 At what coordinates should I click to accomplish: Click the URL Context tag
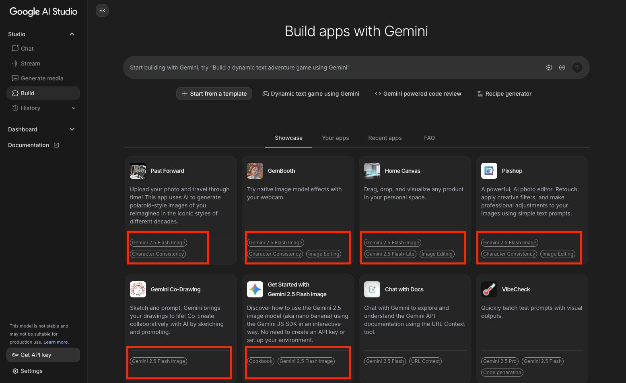point(425,361)
